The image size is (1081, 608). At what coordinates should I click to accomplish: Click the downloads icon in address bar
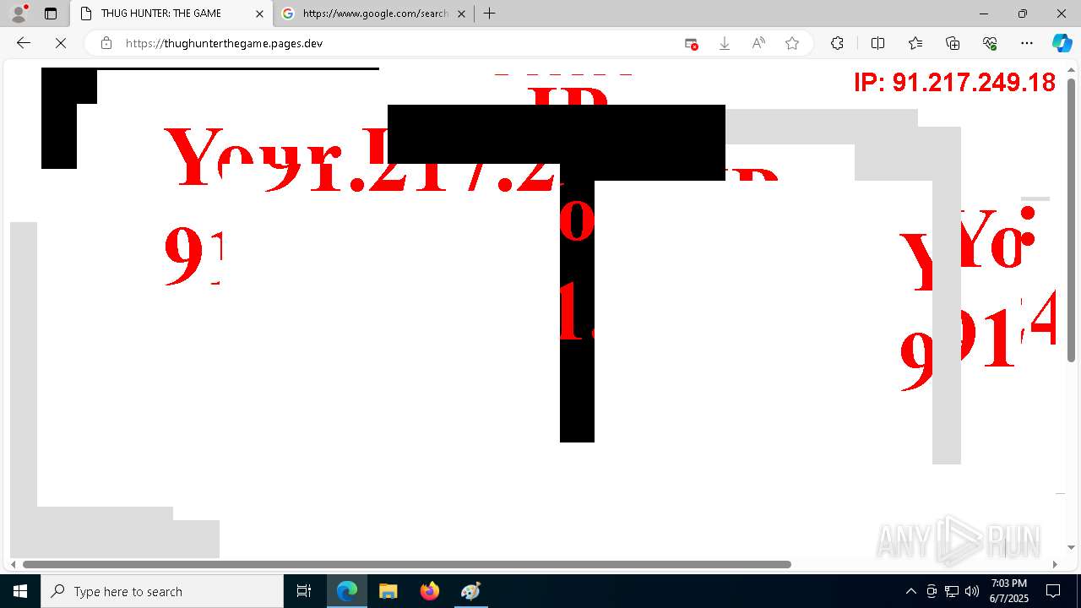[x=725, y=43]
